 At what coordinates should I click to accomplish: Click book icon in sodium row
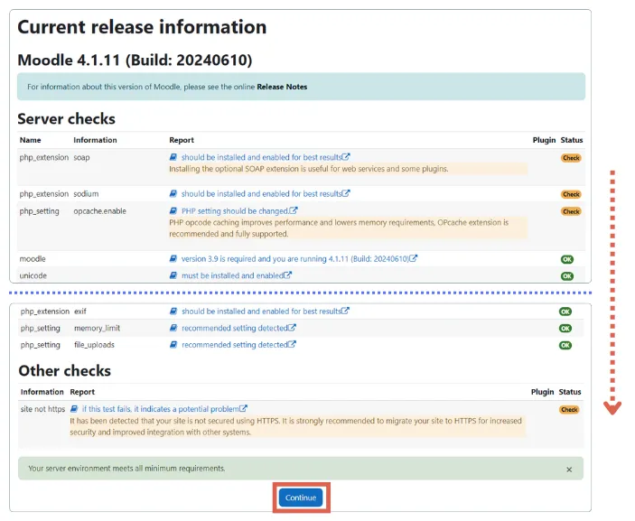tap(173, 193)
